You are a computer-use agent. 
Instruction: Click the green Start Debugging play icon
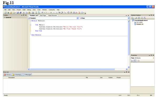click(51, 13)
